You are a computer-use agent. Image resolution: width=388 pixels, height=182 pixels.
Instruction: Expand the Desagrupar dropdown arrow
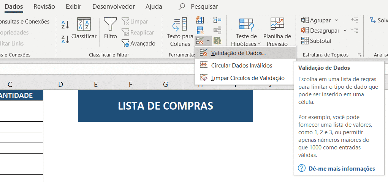[x=345, y=30]
